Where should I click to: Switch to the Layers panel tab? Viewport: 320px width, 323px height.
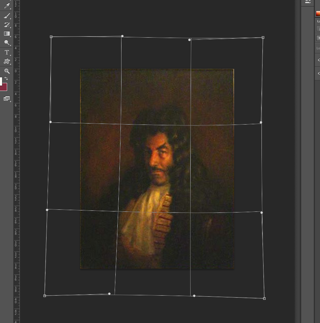(318, 21)
